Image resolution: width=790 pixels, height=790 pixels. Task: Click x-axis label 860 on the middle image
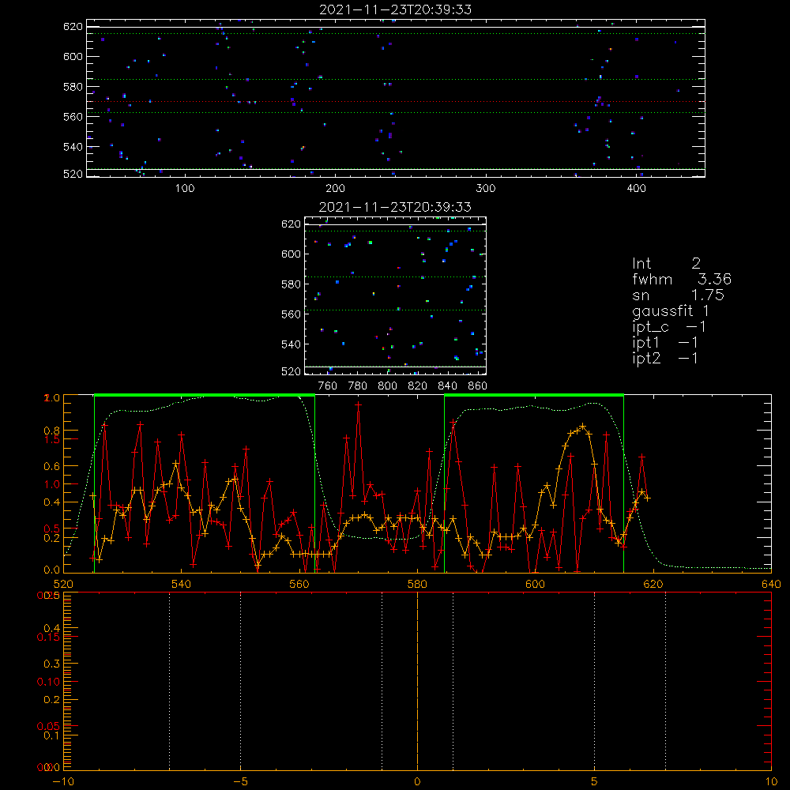pyautogui.click(x=478, y=386)
